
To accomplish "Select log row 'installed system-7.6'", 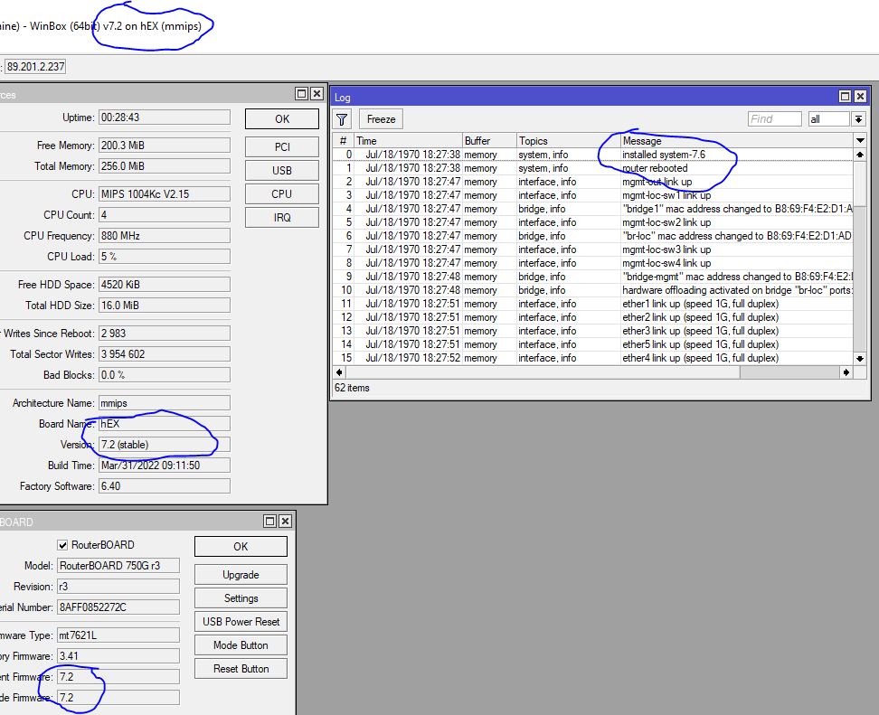I will coord(593,155).
